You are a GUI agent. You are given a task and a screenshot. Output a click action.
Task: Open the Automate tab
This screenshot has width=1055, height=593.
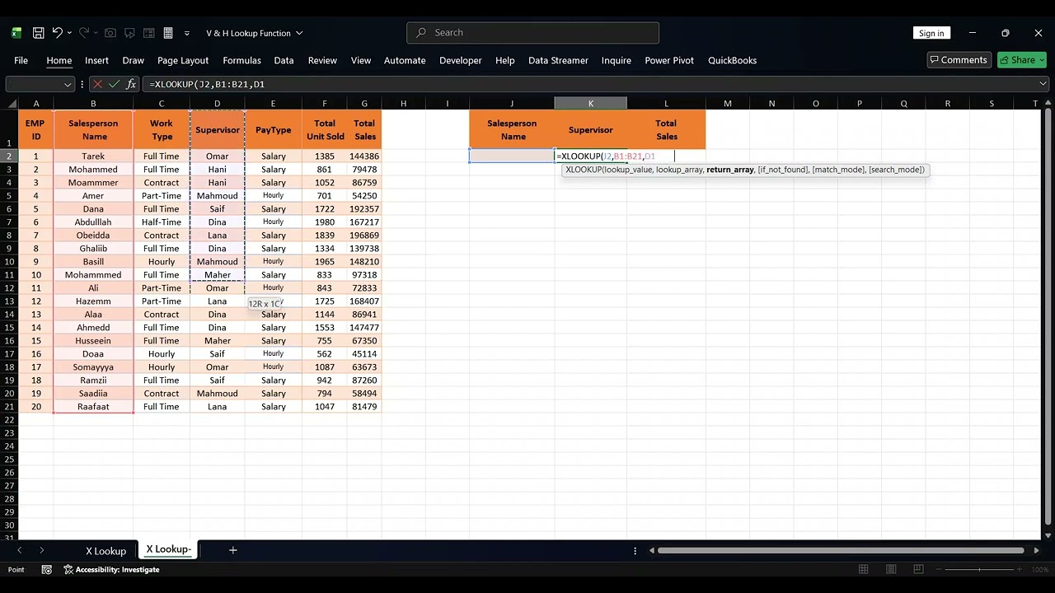(x=405, y=60)
